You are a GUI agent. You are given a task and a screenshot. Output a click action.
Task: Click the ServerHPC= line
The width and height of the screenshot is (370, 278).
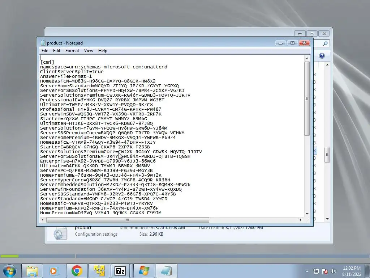pyautogui.click(x=96, y=170)
